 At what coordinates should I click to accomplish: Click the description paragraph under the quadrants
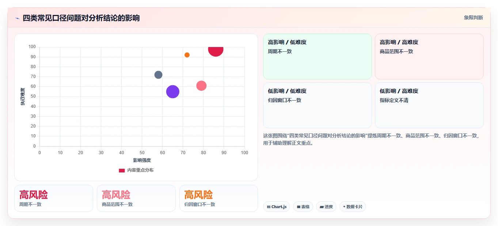pyautogui.click(x=371, y=139)
